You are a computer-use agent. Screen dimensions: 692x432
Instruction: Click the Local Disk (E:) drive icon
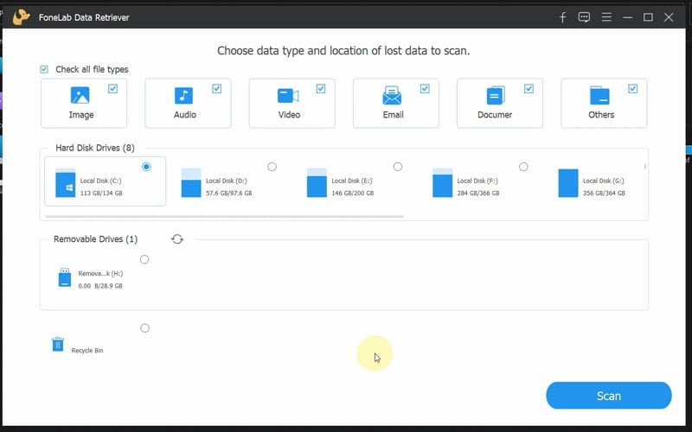tap(317, 182)
